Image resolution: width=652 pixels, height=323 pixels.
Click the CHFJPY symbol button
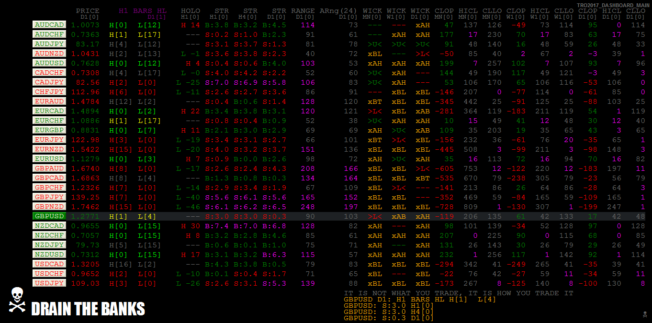[x=49, y=91]
